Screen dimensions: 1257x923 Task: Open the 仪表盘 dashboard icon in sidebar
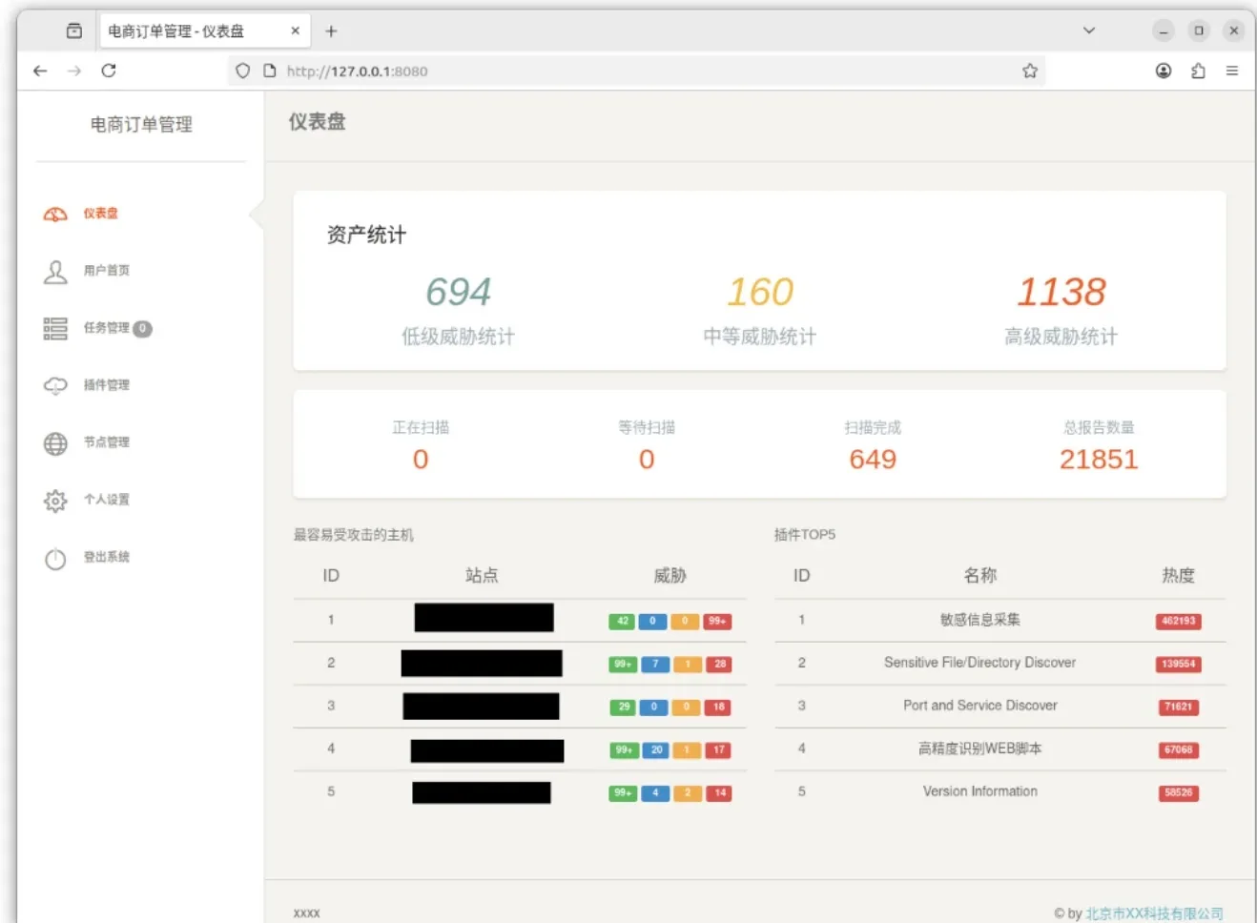point(55,214)
